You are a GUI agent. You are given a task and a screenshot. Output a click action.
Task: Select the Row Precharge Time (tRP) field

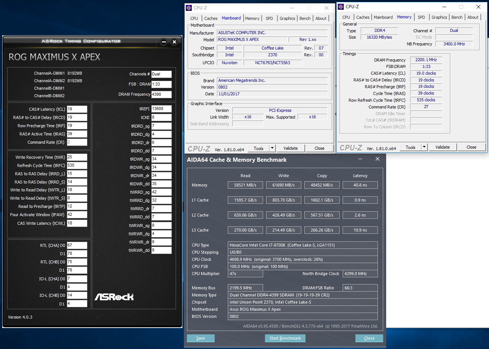pyautogui.click(x=77, y=126)
